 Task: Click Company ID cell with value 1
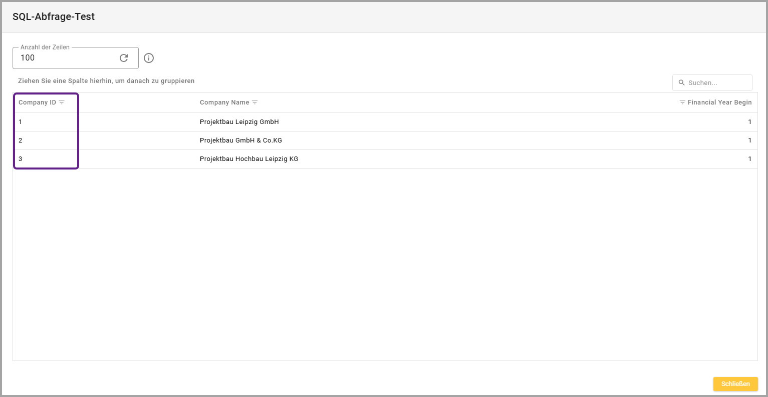pos(21,122)
